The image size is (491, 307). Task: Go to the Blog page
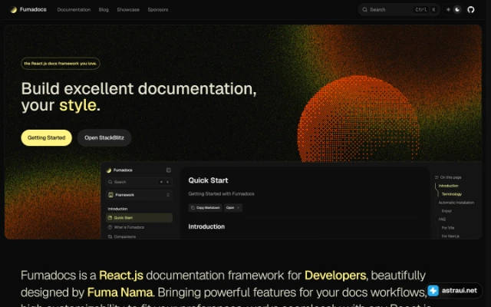point(104,10)
